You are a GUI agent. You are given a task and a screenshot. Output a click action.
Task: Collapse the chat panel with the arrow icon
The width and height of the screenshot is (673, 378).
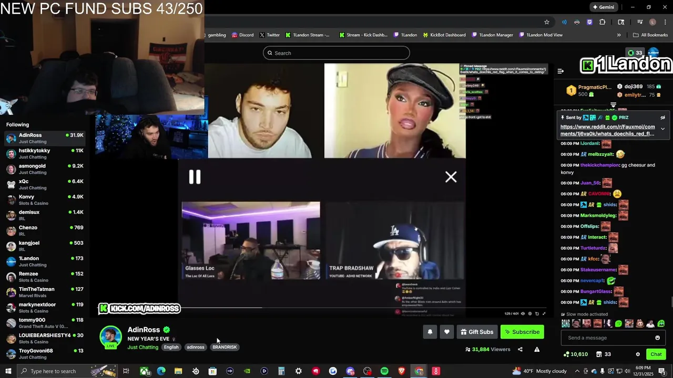click(x=560, y=71)
